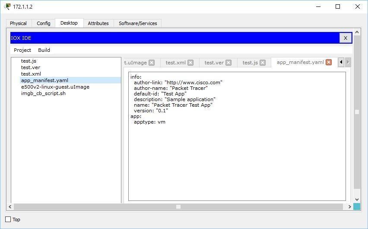Click the horizontal scrollbar left arrow
Screen dimensions: 368x229
[x=10, y=207]
